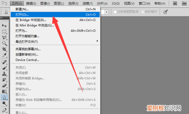The image size is (189, 114).
Task: Click the 关闭全部 menu entry
Action: [x=55, y=73]
